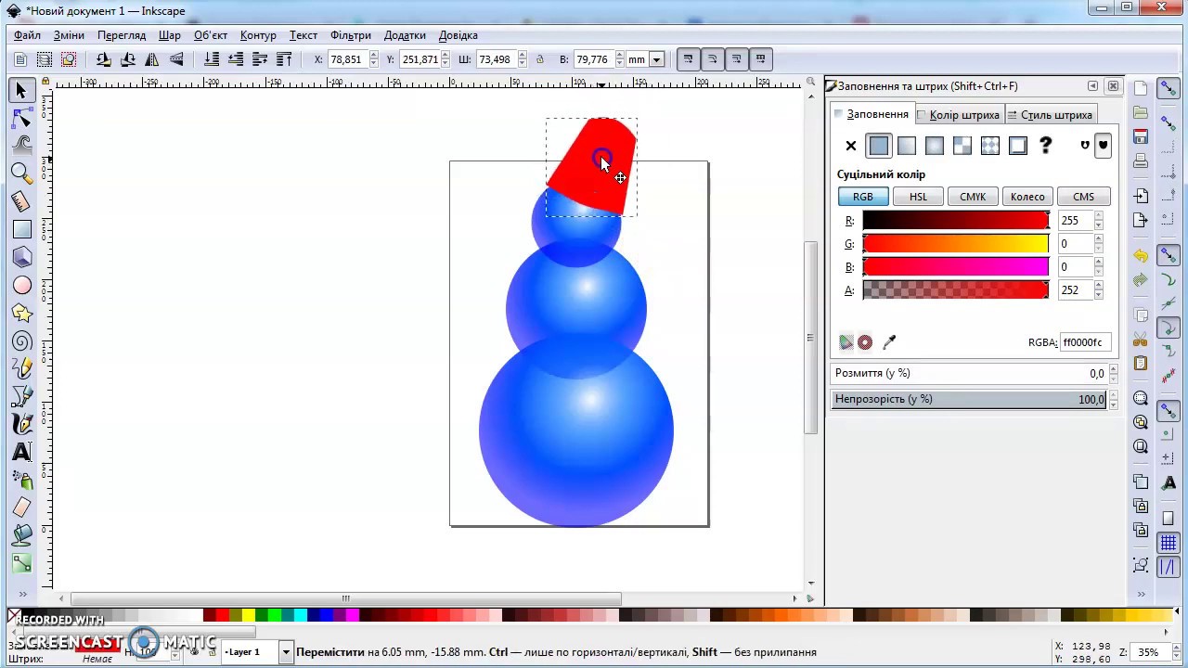The image size is (1188, 668).
Task: Switch color mode to CMS
Action: click(x=1083, y=197)
